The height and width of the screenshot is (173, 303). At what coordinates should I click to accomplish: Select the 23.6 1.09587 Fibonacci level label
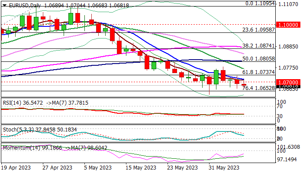258,29
